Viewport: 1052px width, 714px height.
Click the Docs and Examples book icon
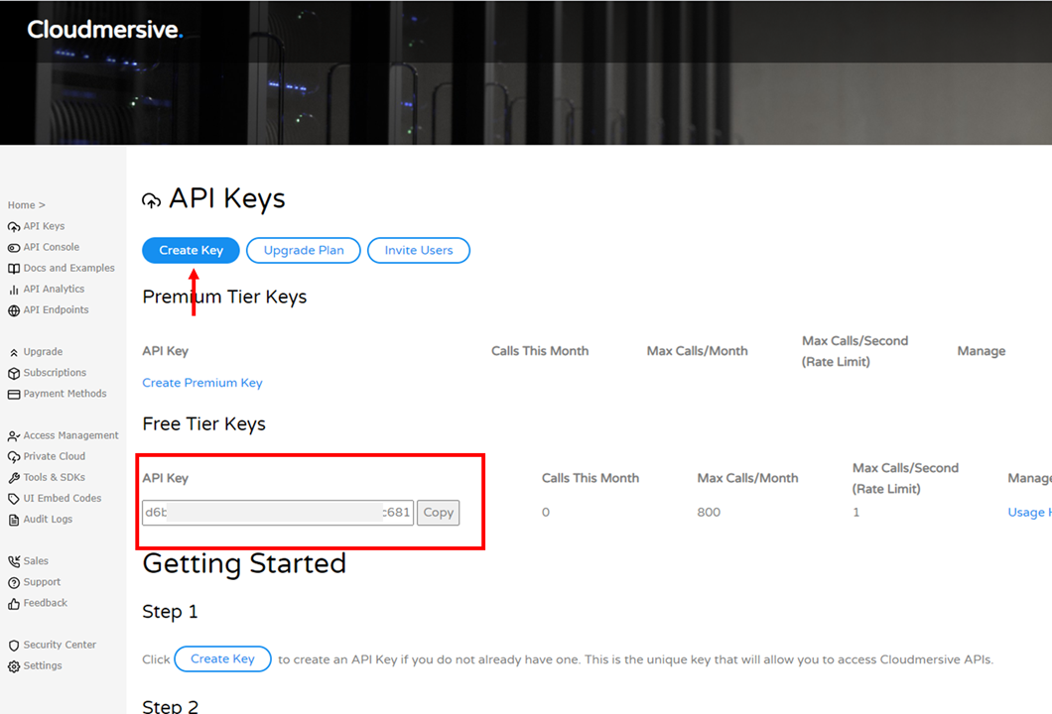click(x=14, y=268)
